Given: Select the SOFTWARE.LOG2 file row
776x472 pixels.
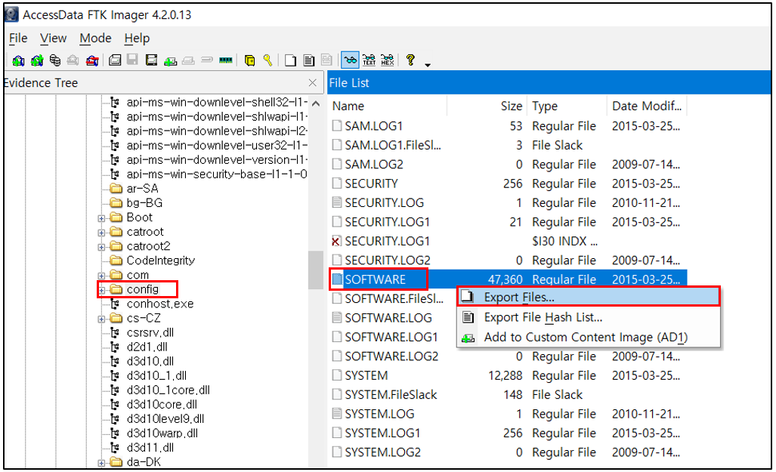Looking at the screenshot, I should point(508,356).
